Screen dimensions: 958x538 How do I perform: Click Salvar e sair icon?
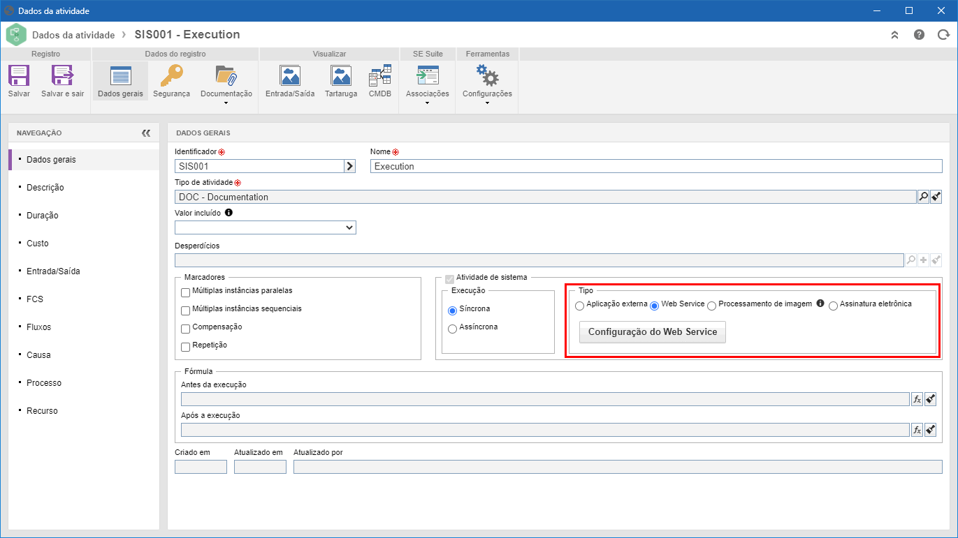tap(62, 75)
